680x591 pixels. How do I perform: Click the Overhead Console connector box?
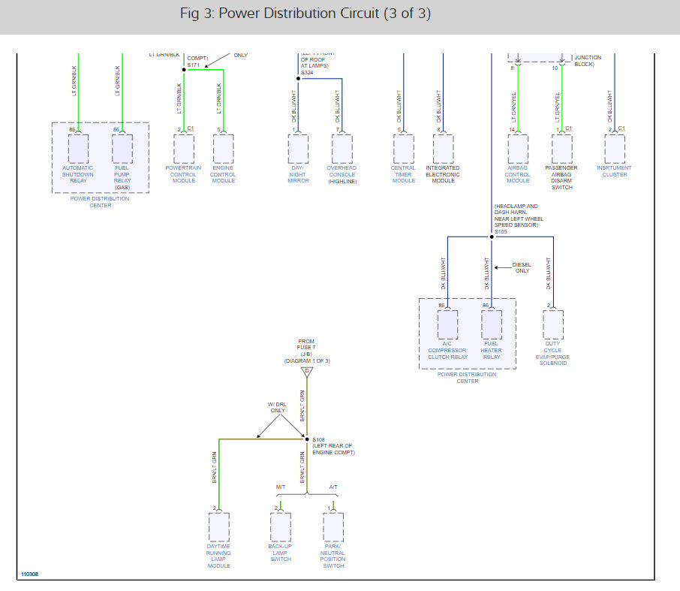pos(342,149)
